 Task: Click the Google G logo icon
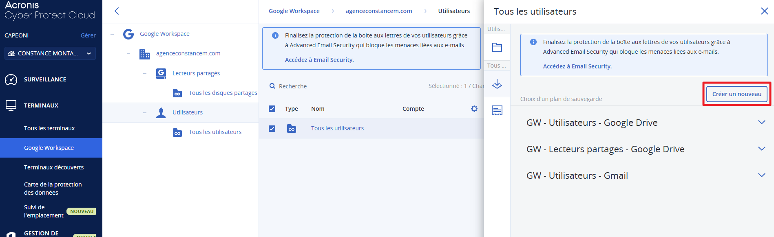(128, 34)
